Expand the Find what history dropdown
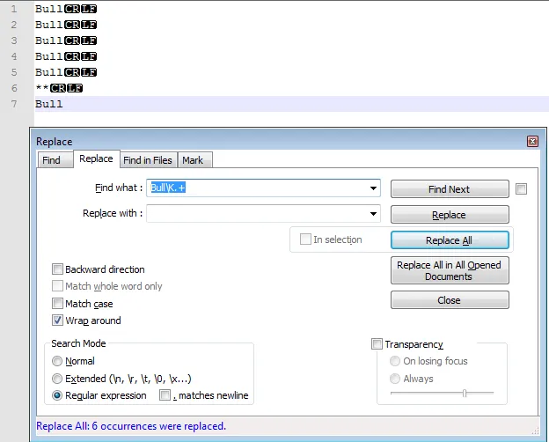 pos(374,188)
